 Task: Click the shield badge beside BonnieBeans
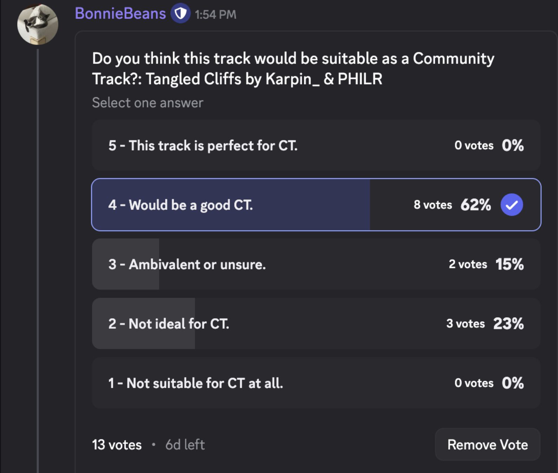(180, 14)
